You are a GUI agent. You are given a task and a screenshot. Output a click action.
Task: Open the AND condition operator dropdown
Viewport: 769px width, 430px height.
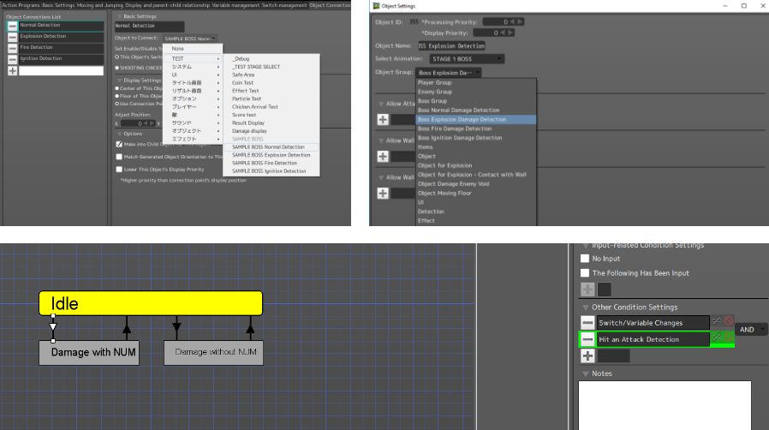pyautogui.click(x=750, y=329)
